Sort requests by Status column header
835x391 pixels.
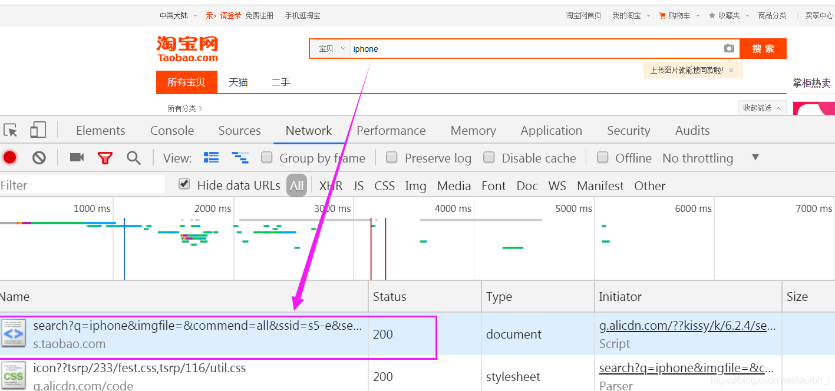[425, 296]
